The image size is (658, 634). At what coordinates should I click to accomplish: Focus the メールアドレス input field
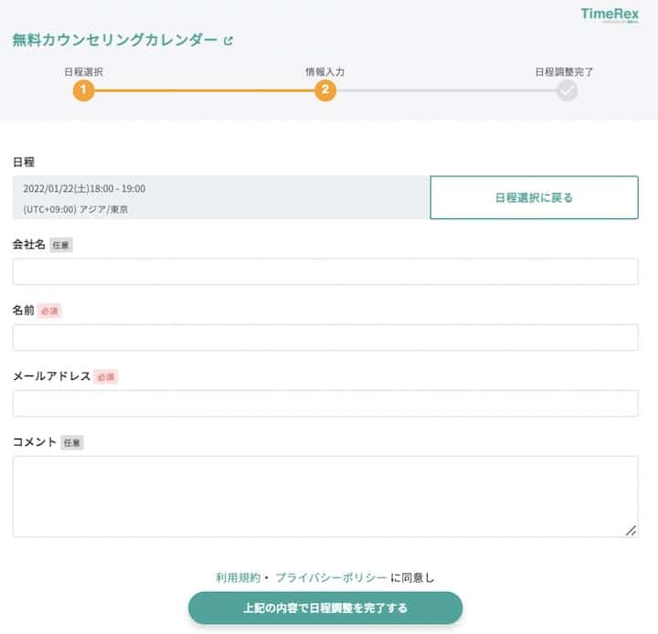[325, 403]
